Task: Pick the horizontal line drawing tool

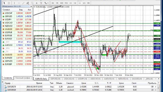Action: pos(19,3)
